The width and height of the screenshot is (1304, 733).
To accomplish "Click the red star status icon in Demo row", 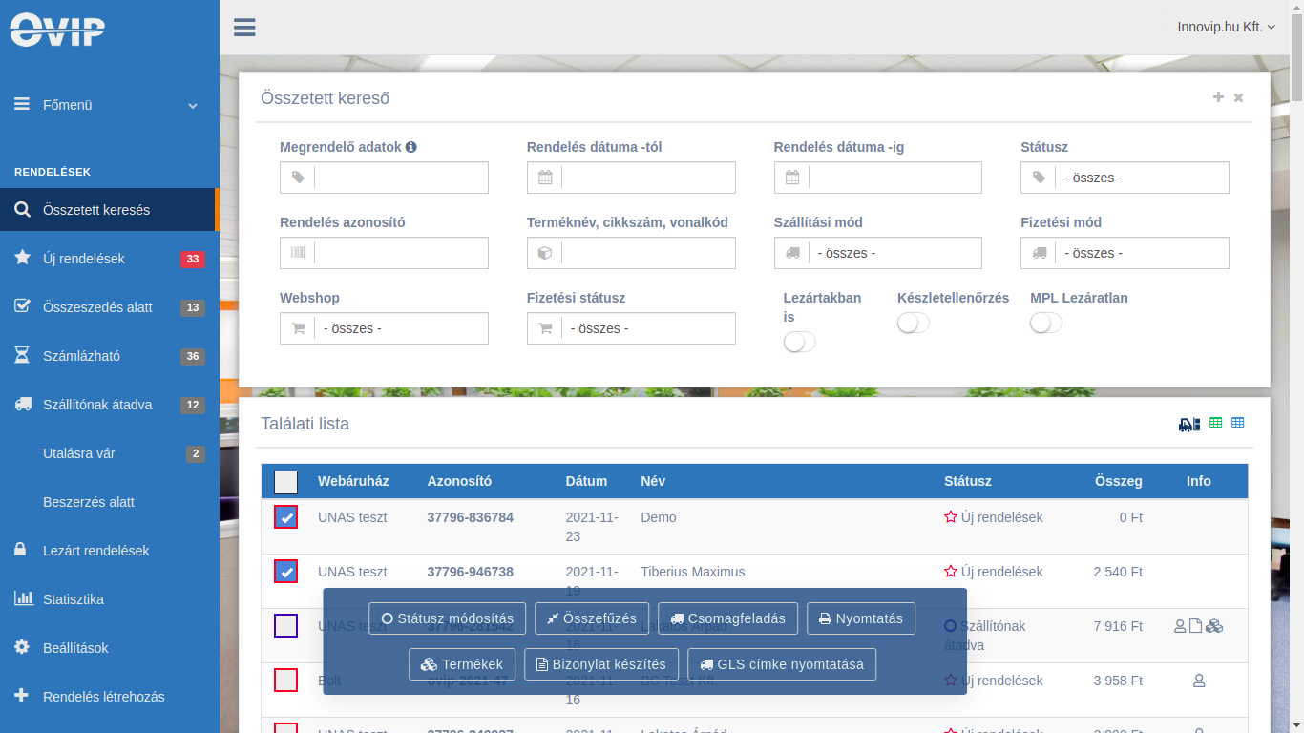I will (x=951, y=517).
